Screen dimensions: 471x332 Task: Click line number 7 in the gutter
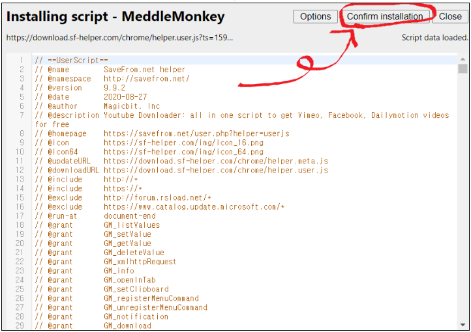click(x=22, y=115)
